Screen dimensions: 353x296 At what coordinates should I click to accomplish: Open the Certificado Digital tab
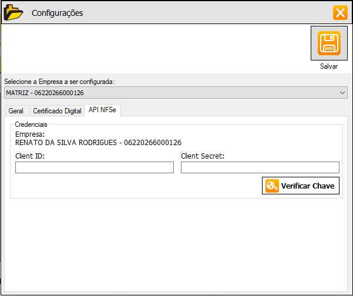[x=56, y=110]
